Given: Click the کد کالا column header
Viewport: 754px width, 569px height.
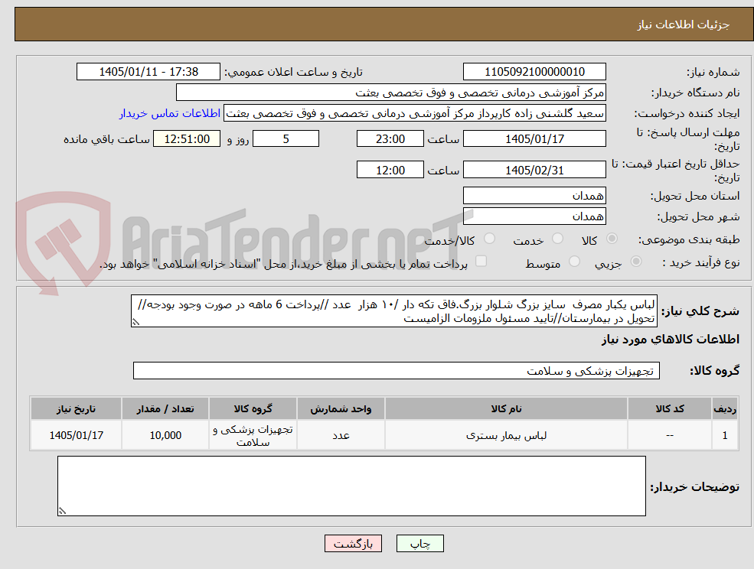Looking at the screenshot, I should click(670, 409).
